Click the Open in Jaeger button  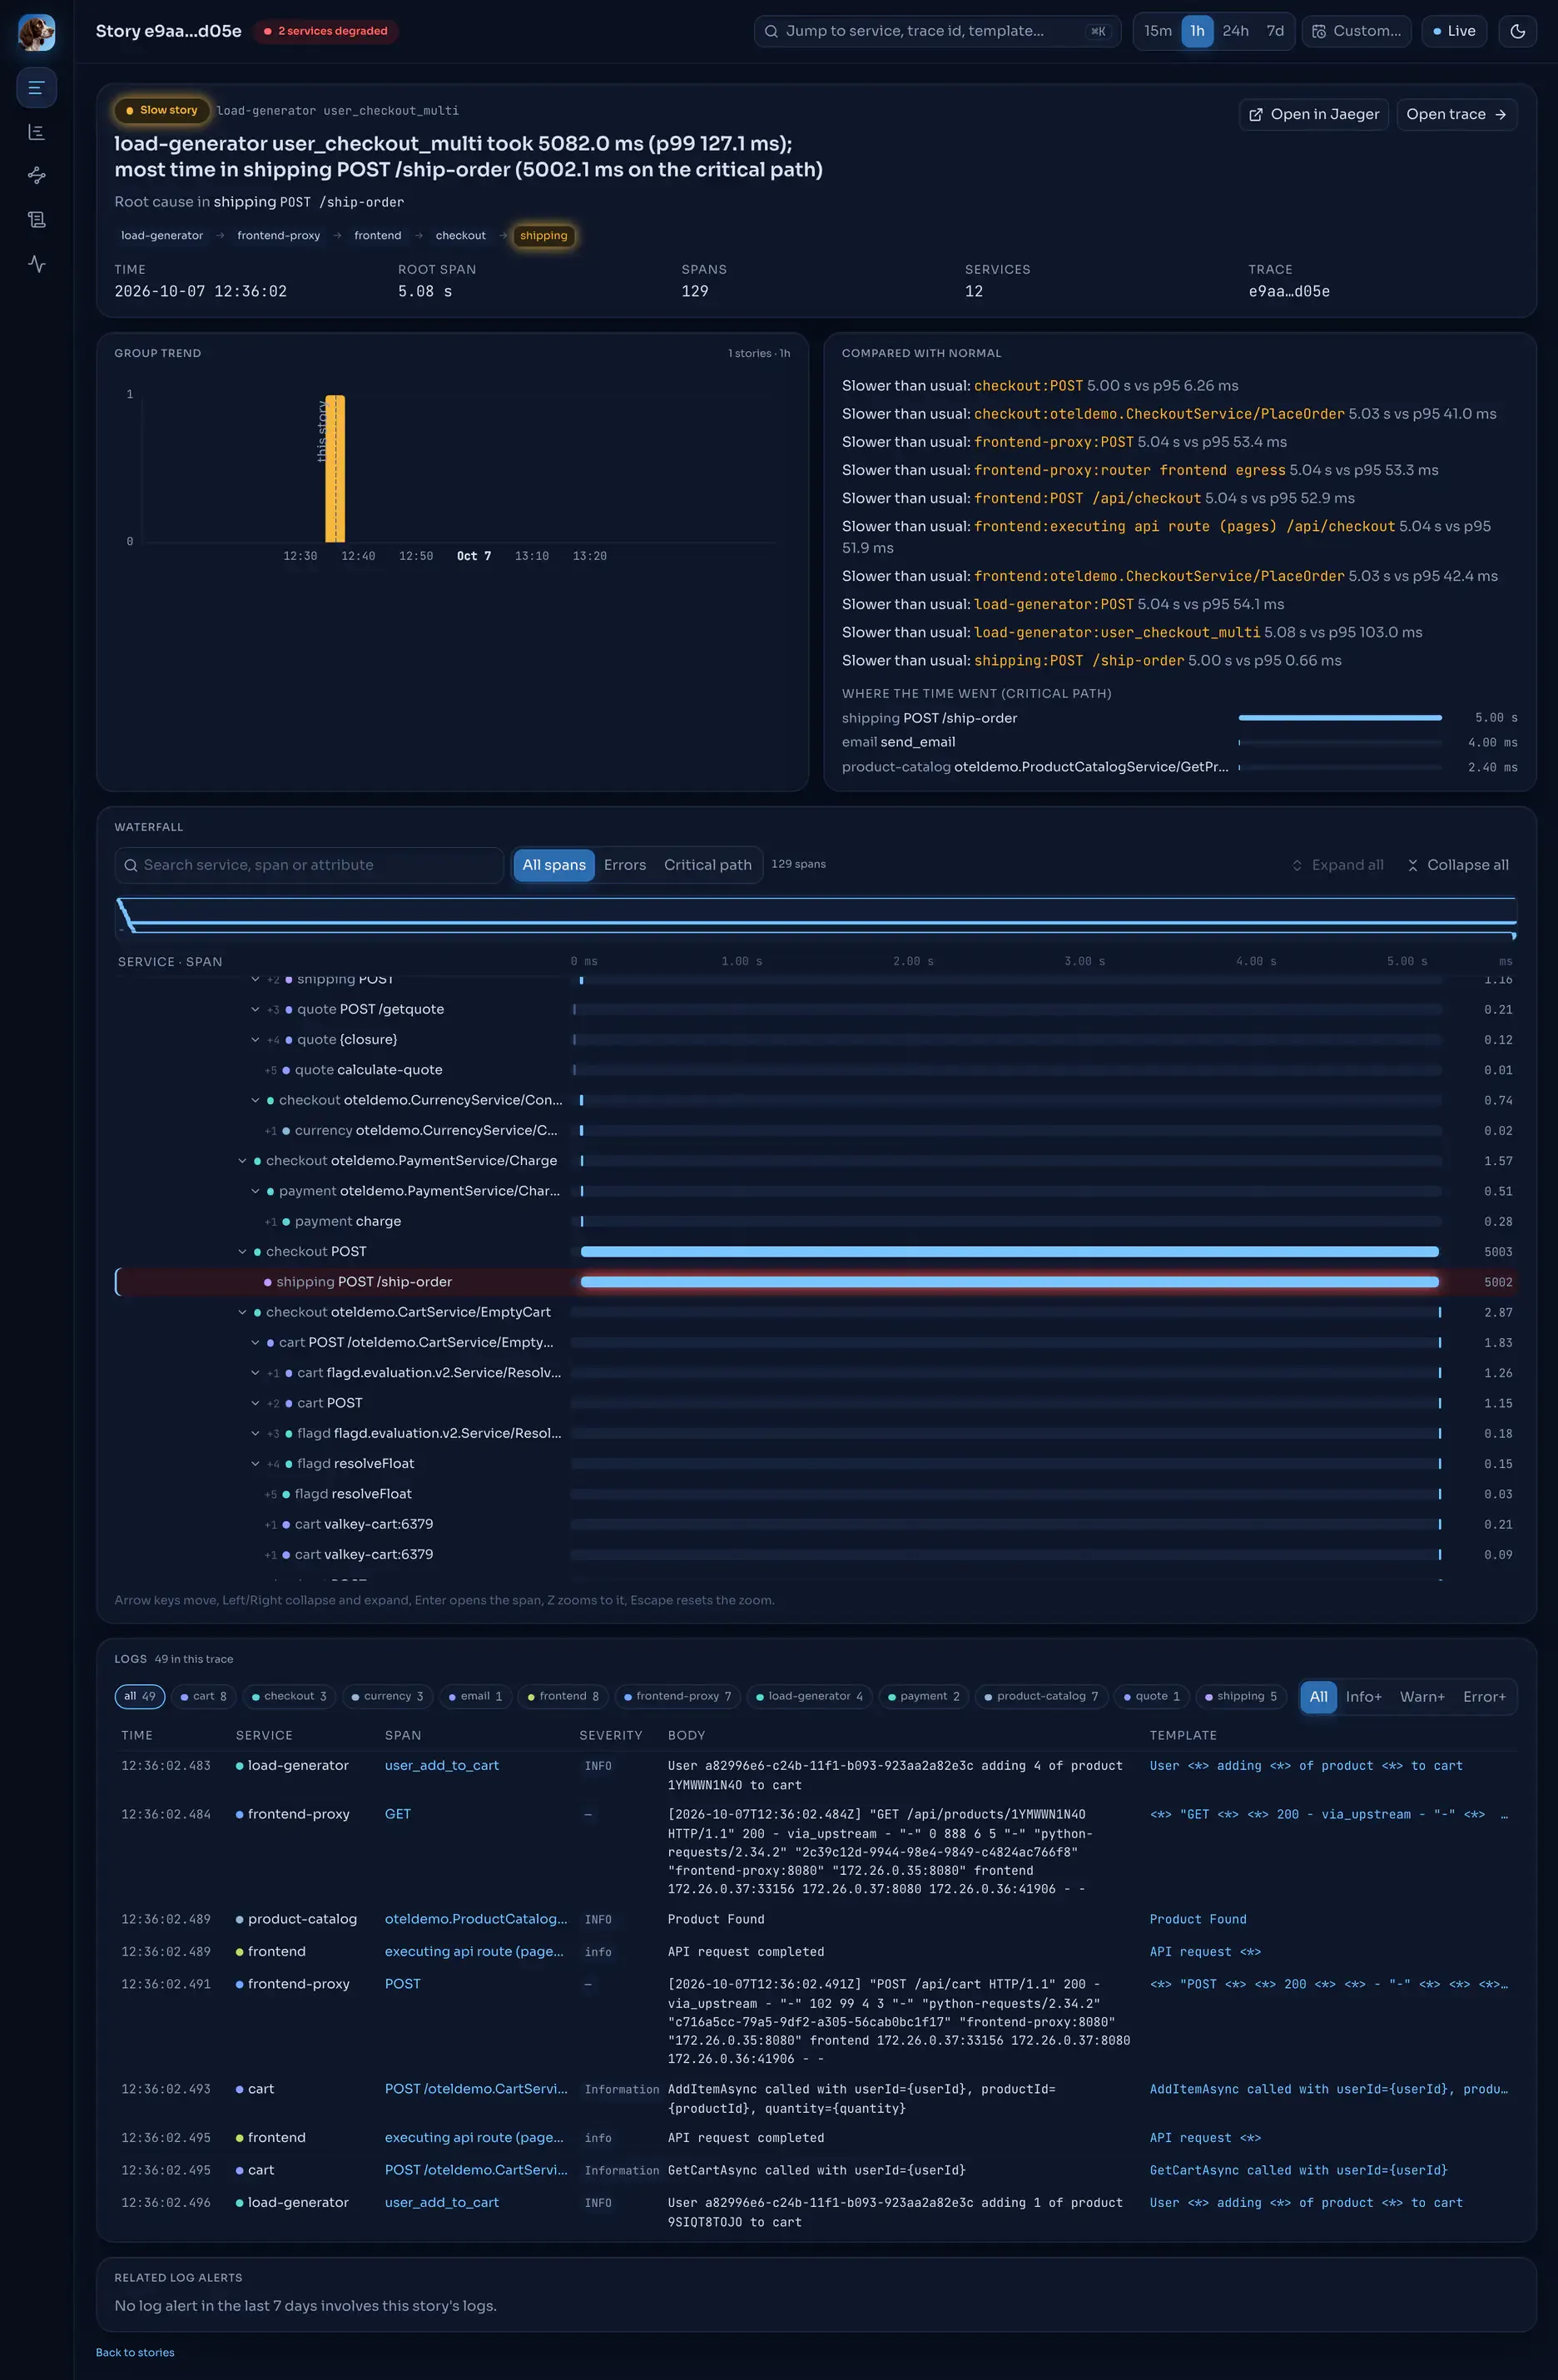click(x=1314, y=114)
